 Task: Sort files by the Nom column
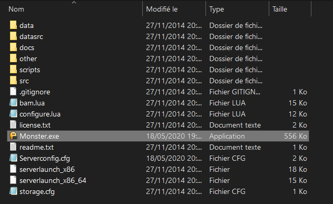pos(16,9)
